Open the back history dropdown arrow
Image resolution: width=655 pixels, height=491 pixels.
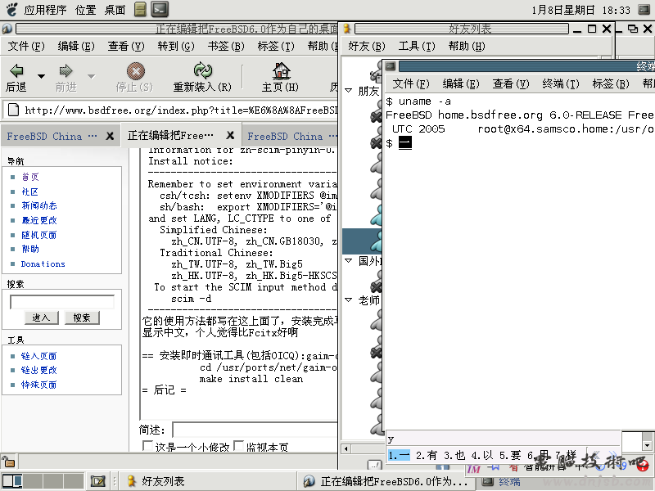click(41, 76)
